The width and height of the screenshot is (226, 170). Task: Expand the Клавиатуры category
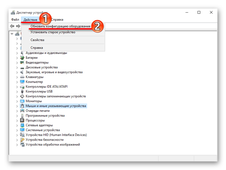(17, 77)
